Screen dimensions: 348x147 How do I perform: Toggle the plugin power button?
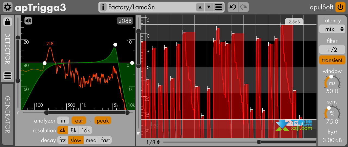point(340,7)
